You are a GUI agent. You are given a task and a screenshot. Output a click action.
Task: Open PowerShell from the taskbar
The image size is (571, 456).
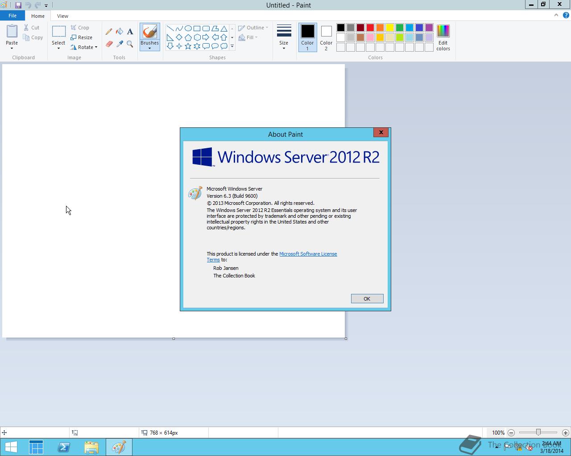tap(64, 447)
